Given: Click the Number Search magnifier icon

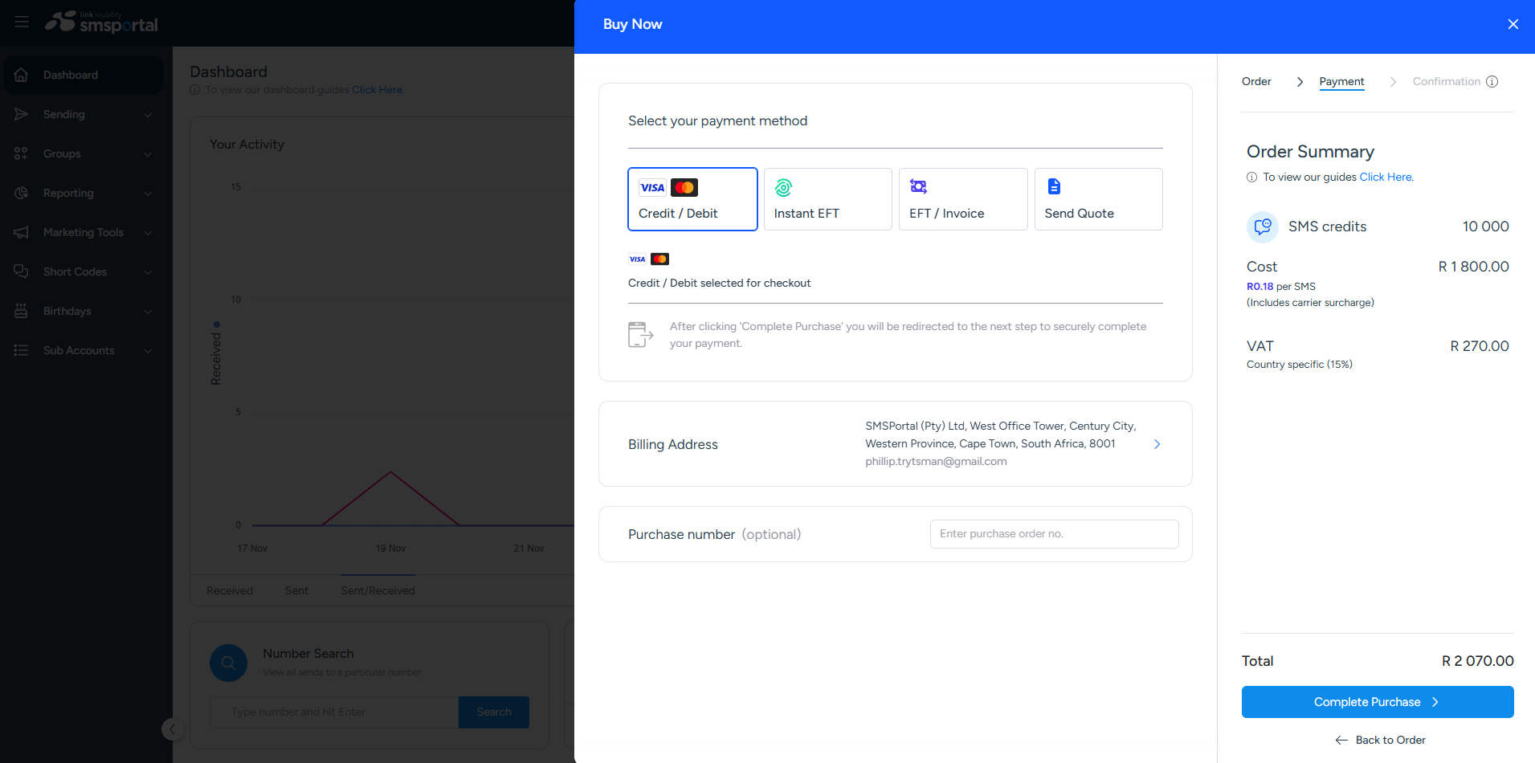Looking at the screenshot, I should tap(228, 663).
